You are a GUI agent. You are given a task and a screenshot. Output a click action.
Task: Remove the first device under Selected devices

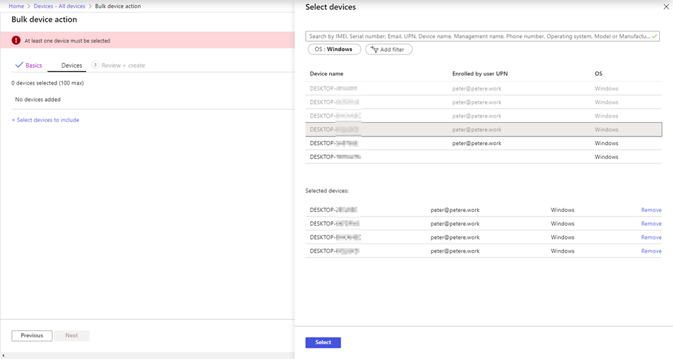(651, 210)
